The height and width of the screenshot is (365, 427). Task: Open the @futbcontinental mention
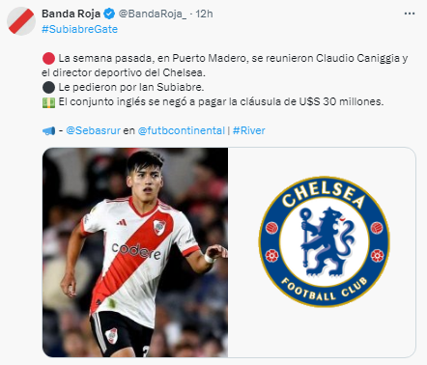point(182,130)
